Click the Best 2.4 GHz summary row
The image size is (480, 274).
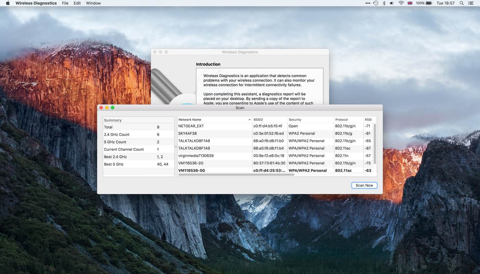point(139,157)
